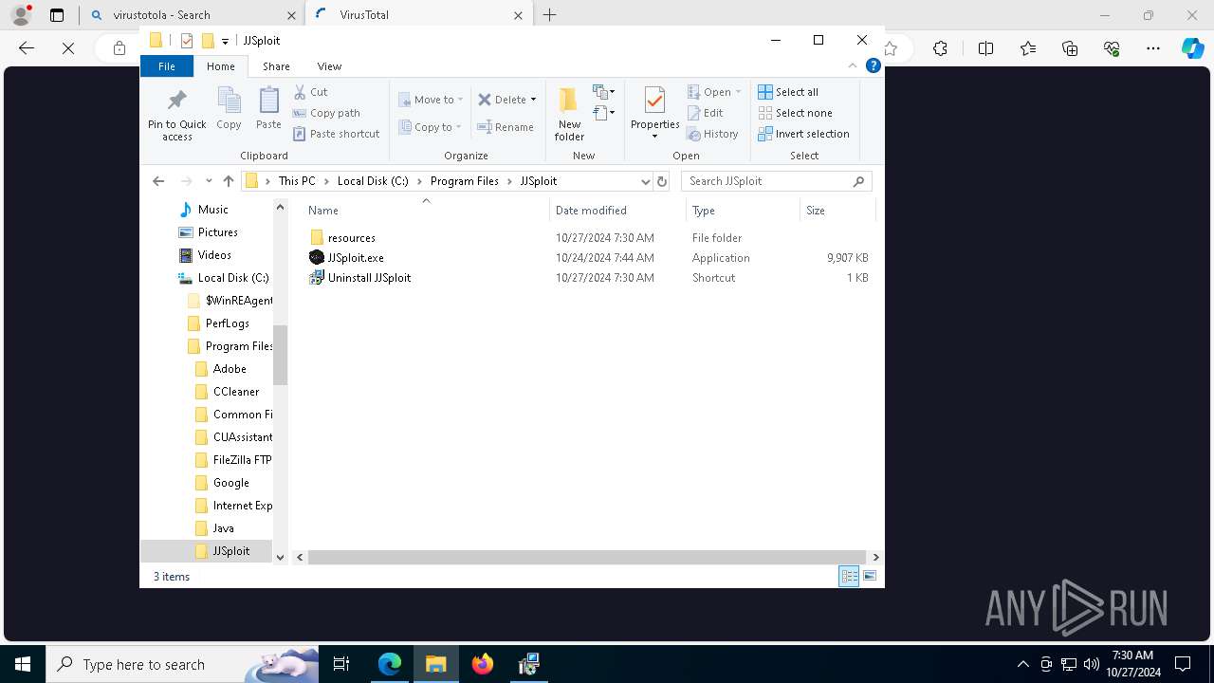Click Edit in Open group
The height and width of the screenshot is (683, 1214).
tap(706, 113)
